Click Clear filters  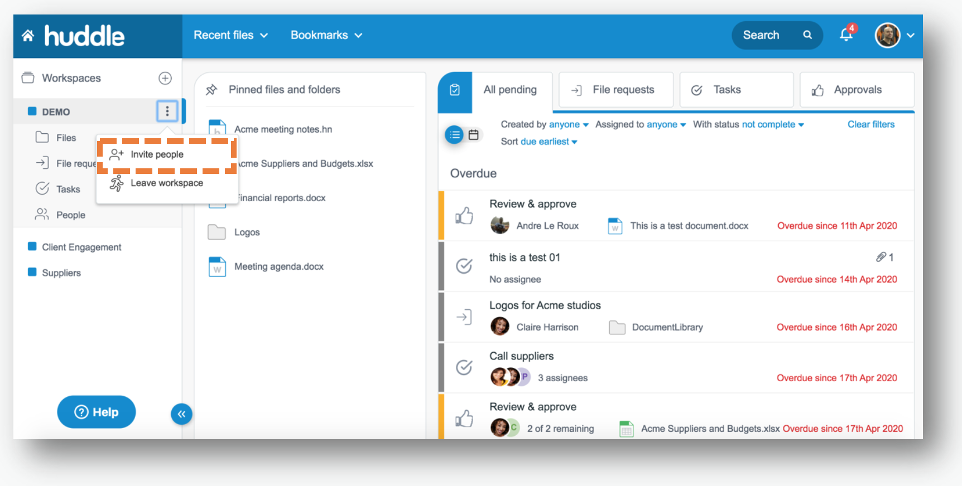pyautogui.click(x=871, y=124)
